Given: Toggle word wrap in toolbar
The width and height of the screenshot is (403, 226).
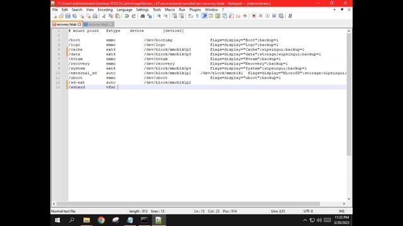Looking at the screenshot, I should (x=190, y=16).
